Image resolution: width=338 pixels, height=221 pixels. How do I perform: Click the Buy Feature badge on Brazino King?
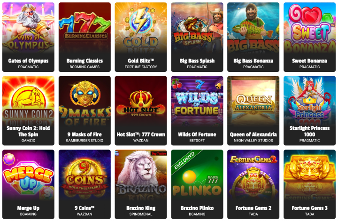(x=159, y=153)
